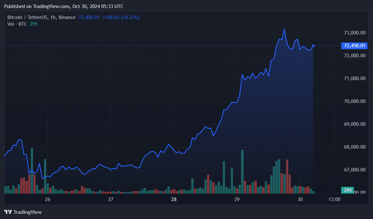373x219 pixels.
Task: Select the Vol · BTC indicator label
Action: [x=17, y=24]
